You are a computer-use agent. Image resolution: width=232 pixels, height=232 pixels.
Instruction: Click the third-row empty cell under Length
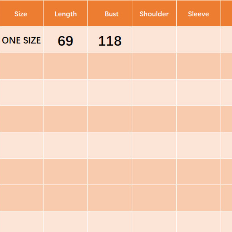pyautogui.click(x=66, y=93)
